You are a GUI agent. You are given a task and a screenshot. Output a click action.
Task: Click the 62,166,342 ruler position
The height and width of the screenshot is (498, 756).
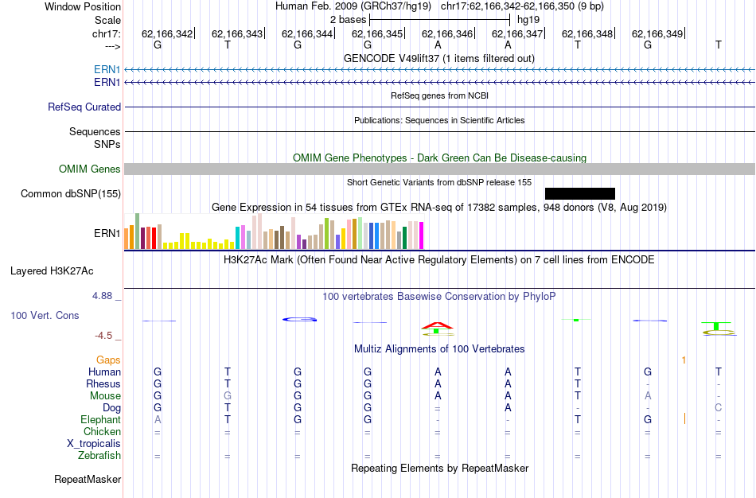(167, 33)
